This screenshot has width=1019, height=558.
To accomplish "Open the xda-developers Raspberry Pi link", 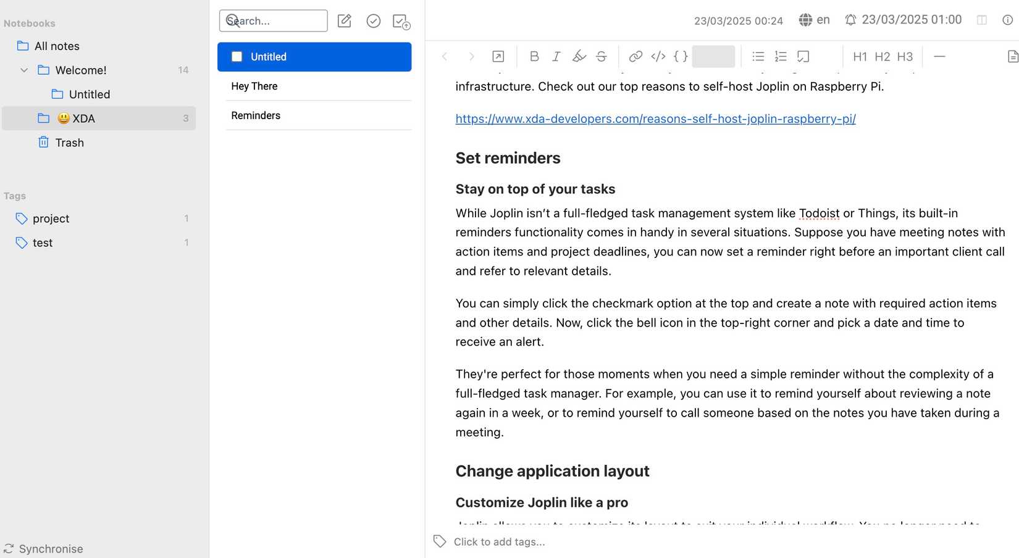I will click(655, 119).
